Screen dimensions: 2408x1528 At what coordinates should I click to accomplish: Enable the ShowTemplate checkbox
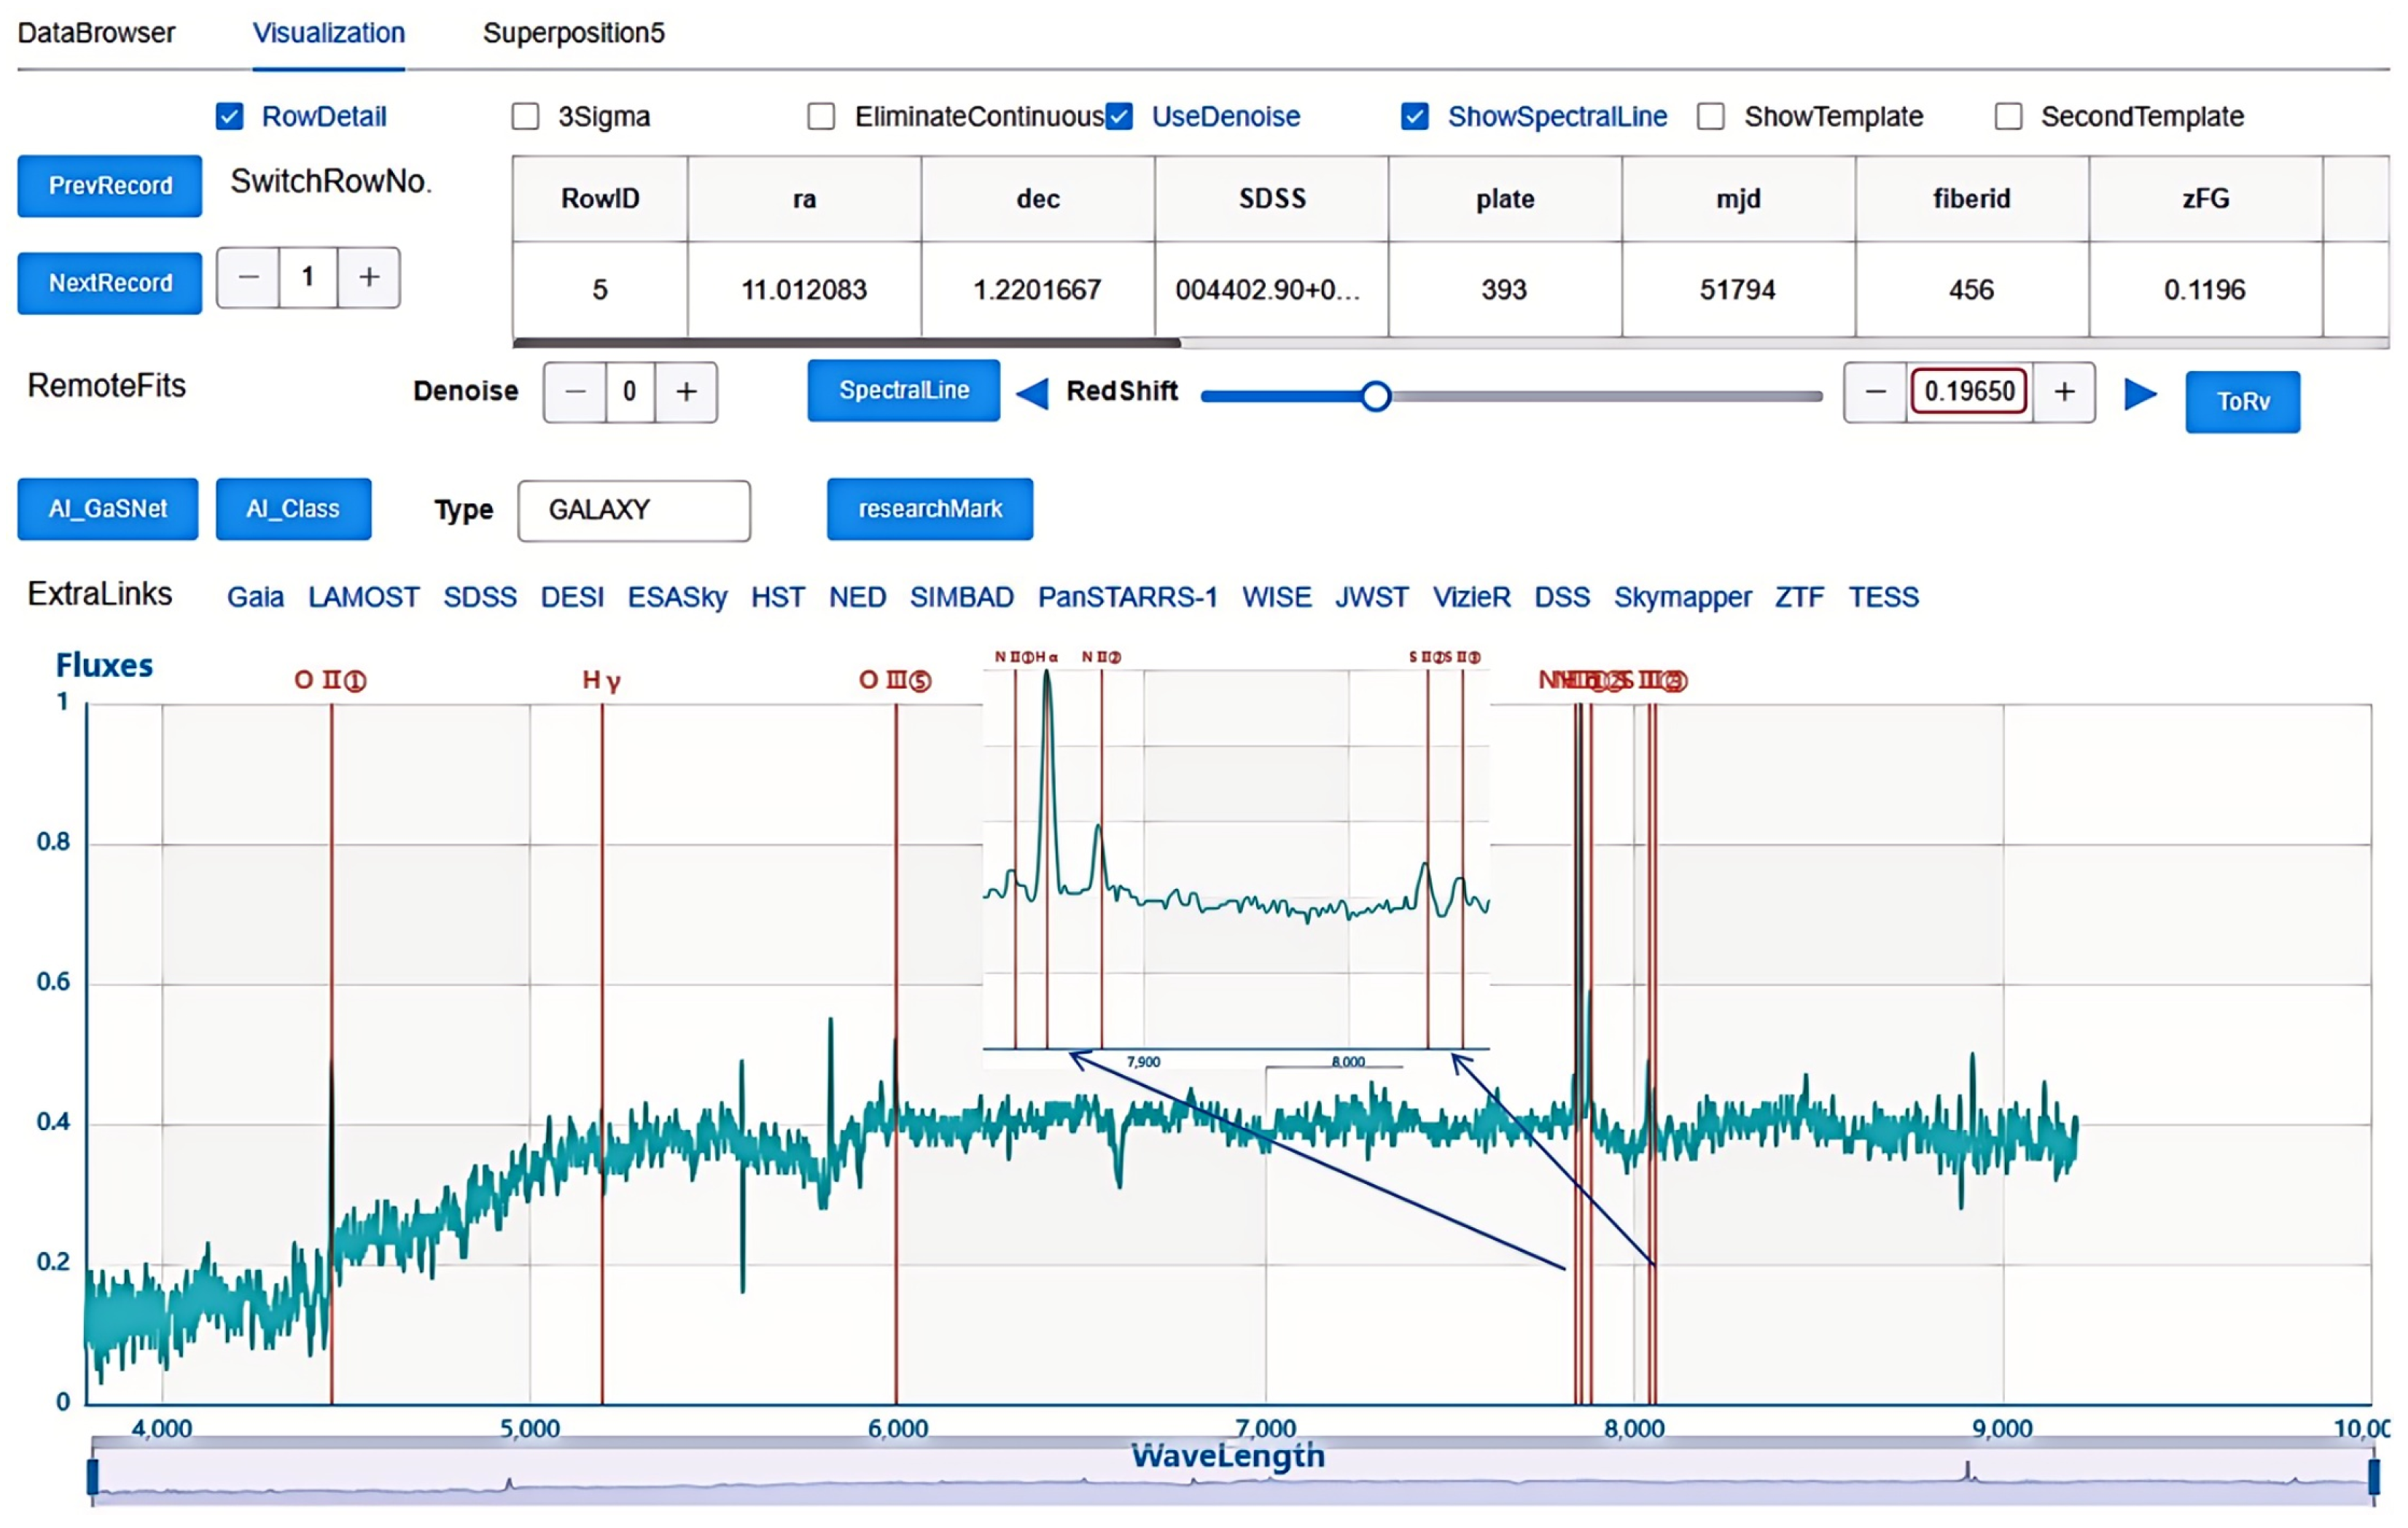pyautogui.click(x=1710, y=117)
